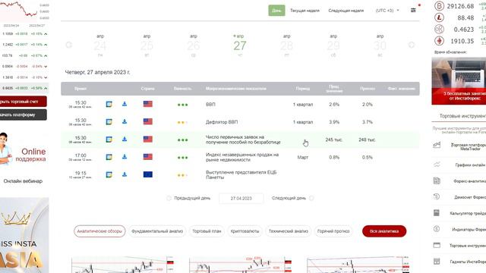
Task: Click Ripple icon beside 0.4623
Action: click(x=439, y=30)
